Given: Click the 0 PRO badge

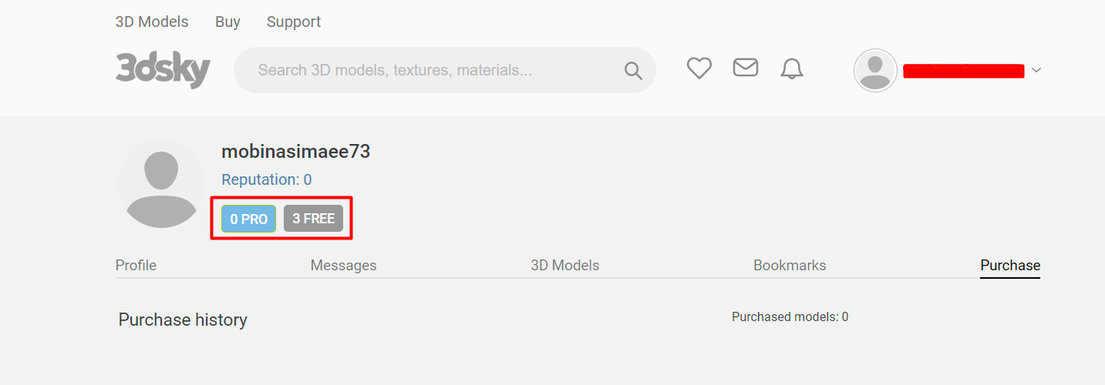Looking at the screenshot, I should pyautogui.click(x=248, y=219).
